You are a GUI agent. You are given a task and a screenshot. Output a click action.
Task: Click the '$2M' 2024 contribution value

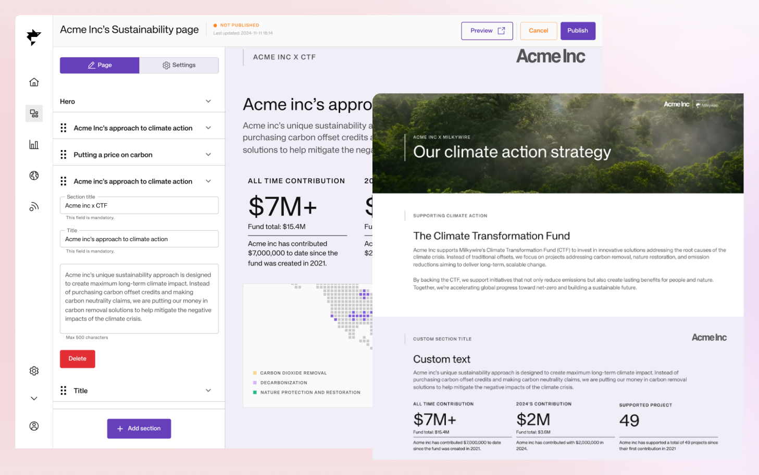533,420
